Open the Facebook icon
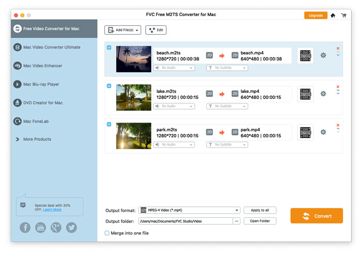 (x=25, y=228)
